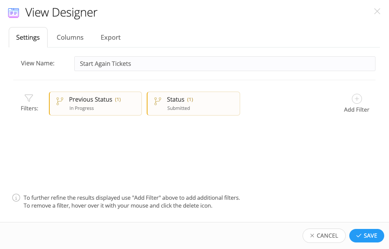Open the Status filter card
The image size is (389, 249).
[193, 103]
